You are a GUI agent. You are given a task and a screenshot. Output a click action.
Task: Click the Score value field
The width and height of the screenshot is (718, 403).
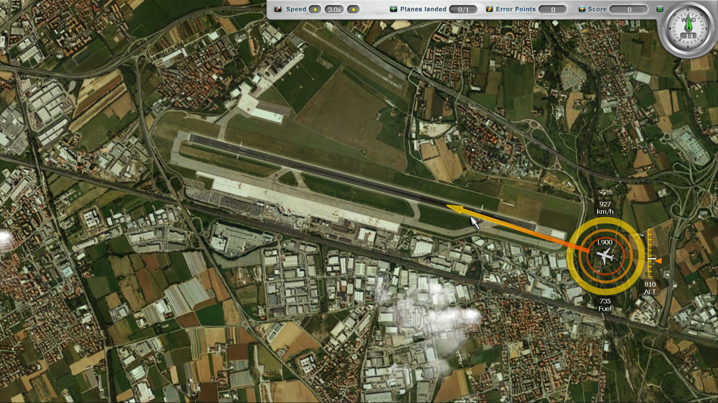[x=629, y=9]
